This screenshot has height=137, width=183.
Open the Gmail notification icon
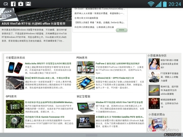pyautogui.click(x=28, y=4)
